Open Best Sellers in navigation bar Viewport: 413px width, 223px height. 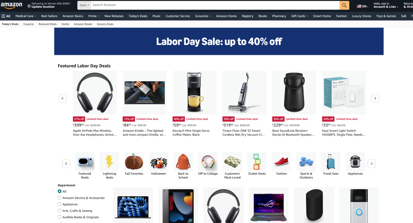[x=49, y=16]
